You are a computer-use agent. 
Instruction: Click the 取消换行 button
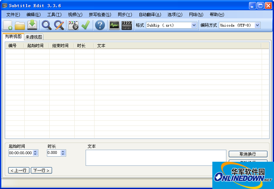[248, 154]
